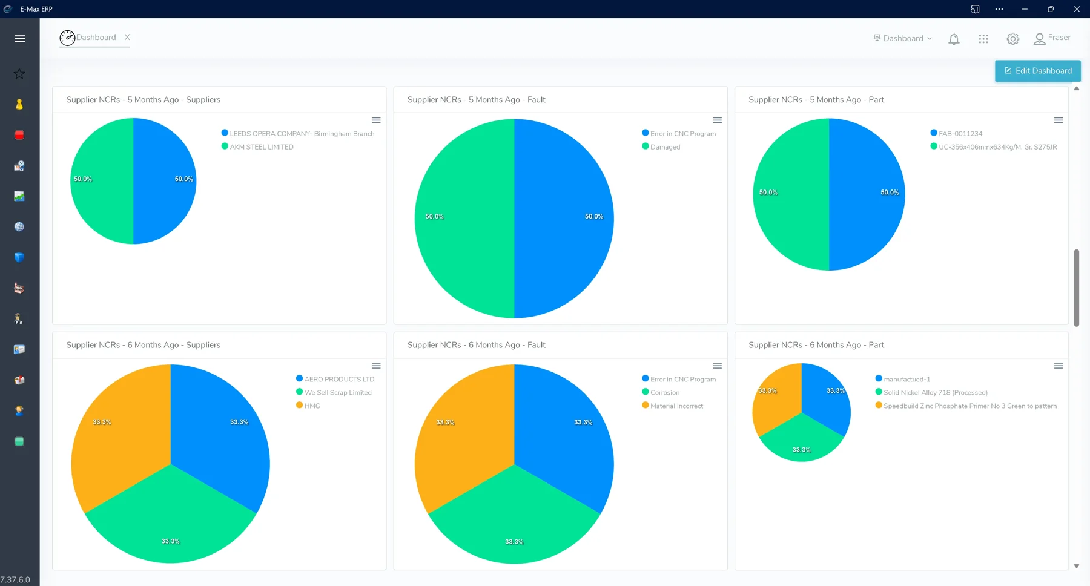
Task: Toggle Solid Nickel Alloy 718 legend entry
Action: coord(931,393)
